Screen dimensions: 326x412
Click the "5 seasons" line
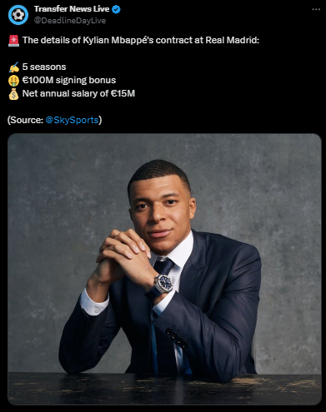point(44,67)
